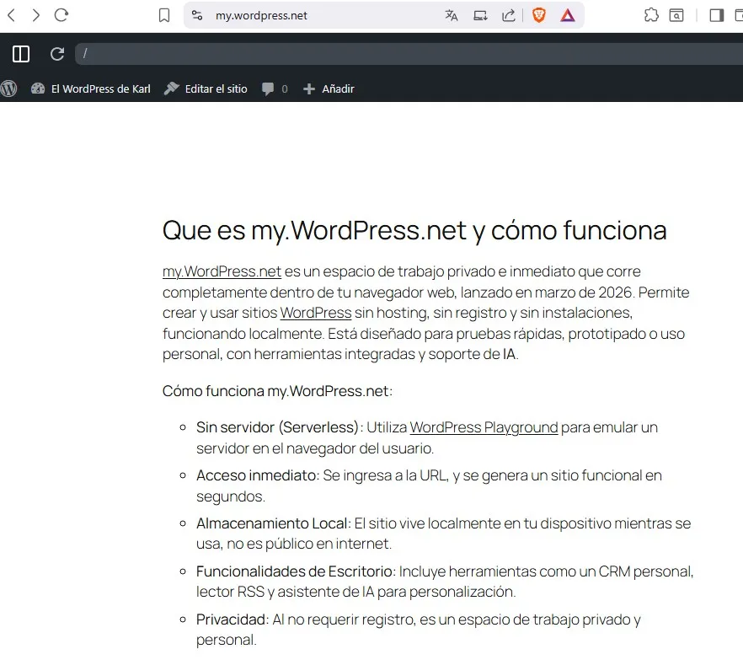Refresh the Playground preview

click(57, 54)
